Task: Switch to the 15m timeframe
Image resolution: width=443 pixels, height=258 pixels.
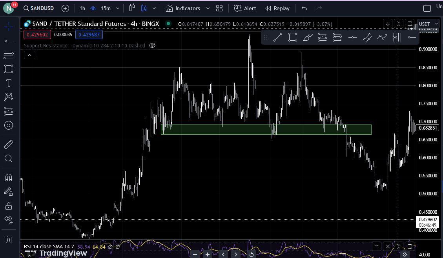Action: (106, 9)
